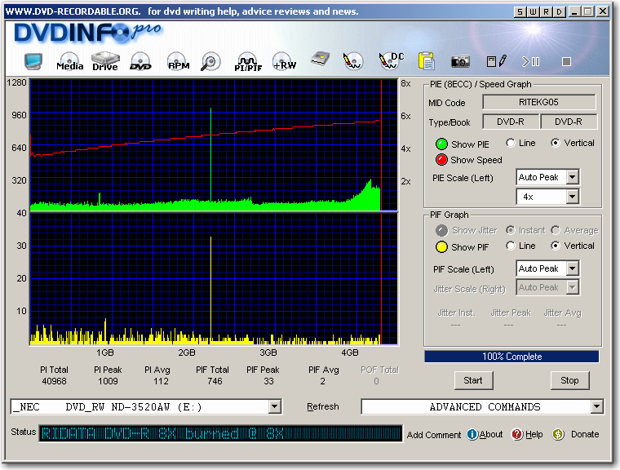Open the Media info toolbar icon
Screen dimensions: 620x470
(69, 61)
